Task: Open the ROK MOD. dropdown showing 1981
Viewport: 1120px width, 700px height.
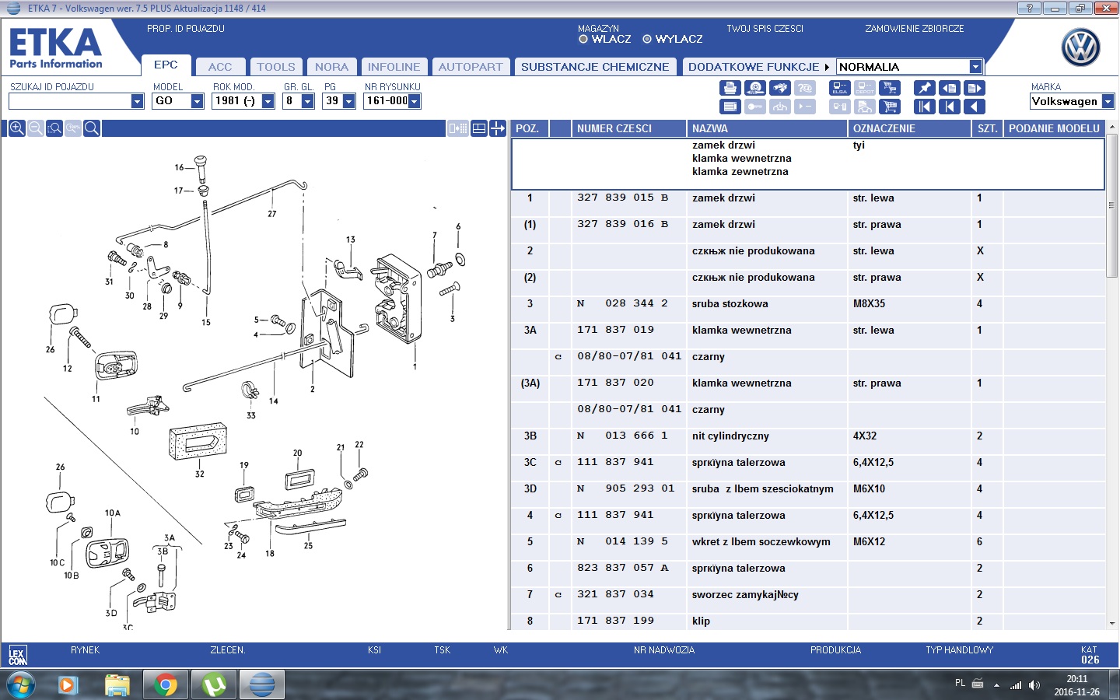Action: point(268,101)
